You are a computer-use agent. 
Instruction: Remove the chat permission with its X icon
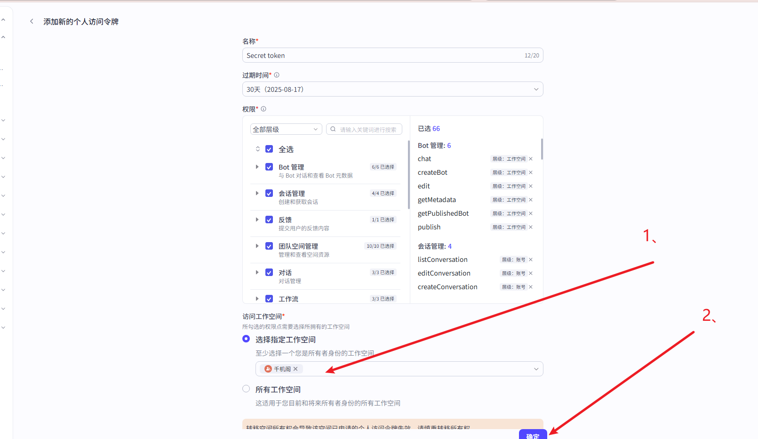click(x=531, y=159)
